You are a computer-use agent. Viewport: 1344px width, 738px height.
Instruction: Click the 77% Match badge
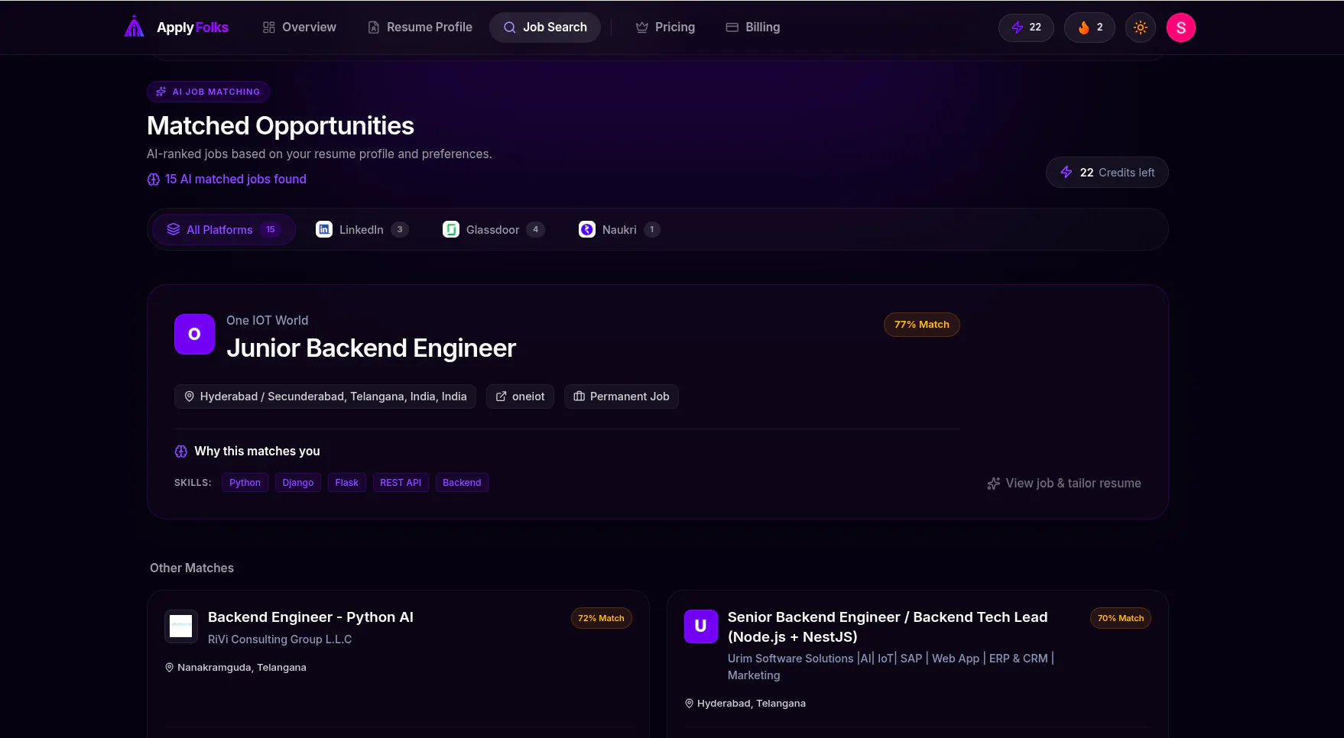(x=921, y=325)
